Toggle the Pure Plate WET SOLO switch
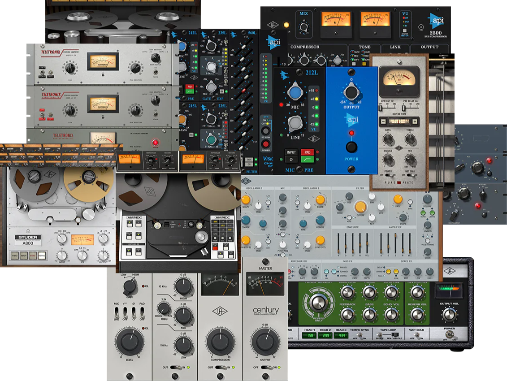This screenshot has width=507, height=381. (411, 175)
